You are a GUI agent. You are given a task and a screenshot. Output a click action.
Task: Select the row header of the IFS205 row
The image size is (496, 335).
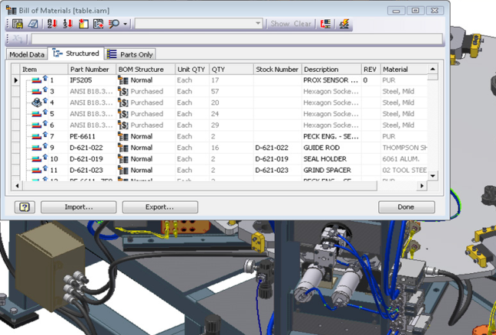[16, 80]
